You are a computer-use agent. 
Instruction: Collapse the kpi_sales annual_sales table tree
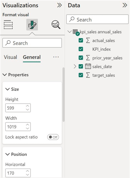tap(70, 32)
